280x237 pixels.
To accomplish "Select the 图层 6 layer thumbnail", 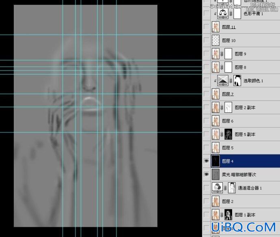I will [x=215, y=121].
